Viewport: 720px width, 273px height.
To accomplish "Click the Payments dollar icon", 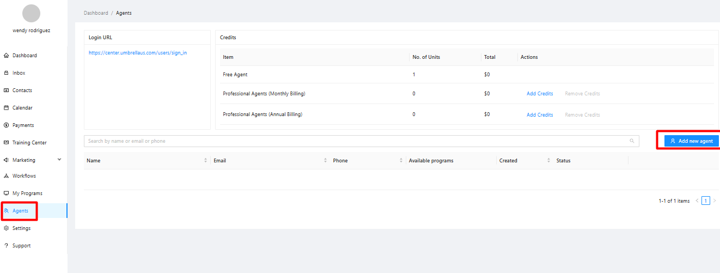I will [x=6, y=125].
